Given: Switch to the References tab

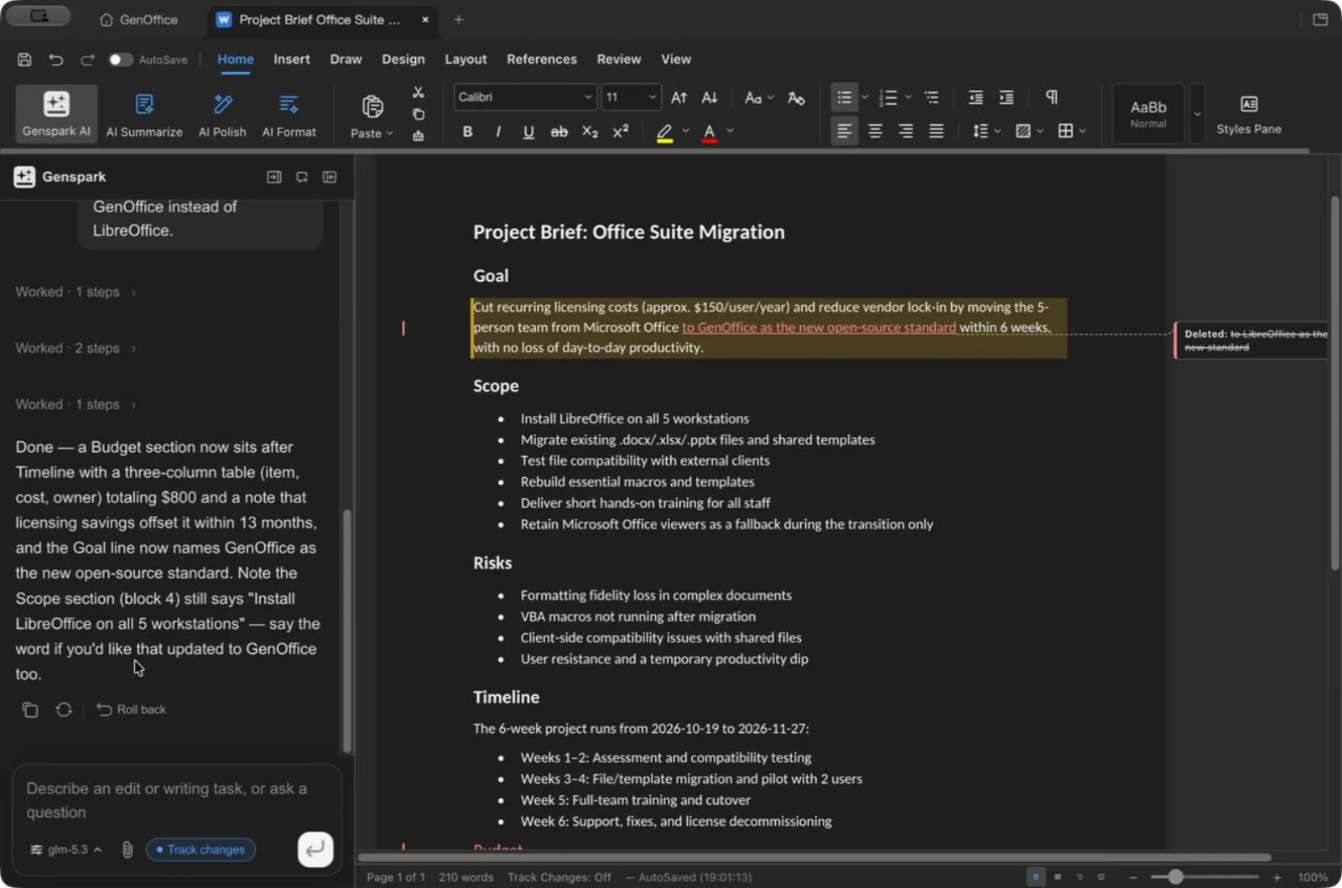Looking at the screenshot, I should 542,60.
